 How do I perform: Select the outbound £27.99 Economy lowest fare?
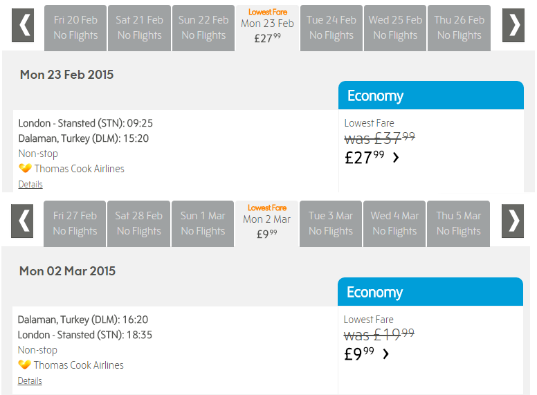(365, 158)
